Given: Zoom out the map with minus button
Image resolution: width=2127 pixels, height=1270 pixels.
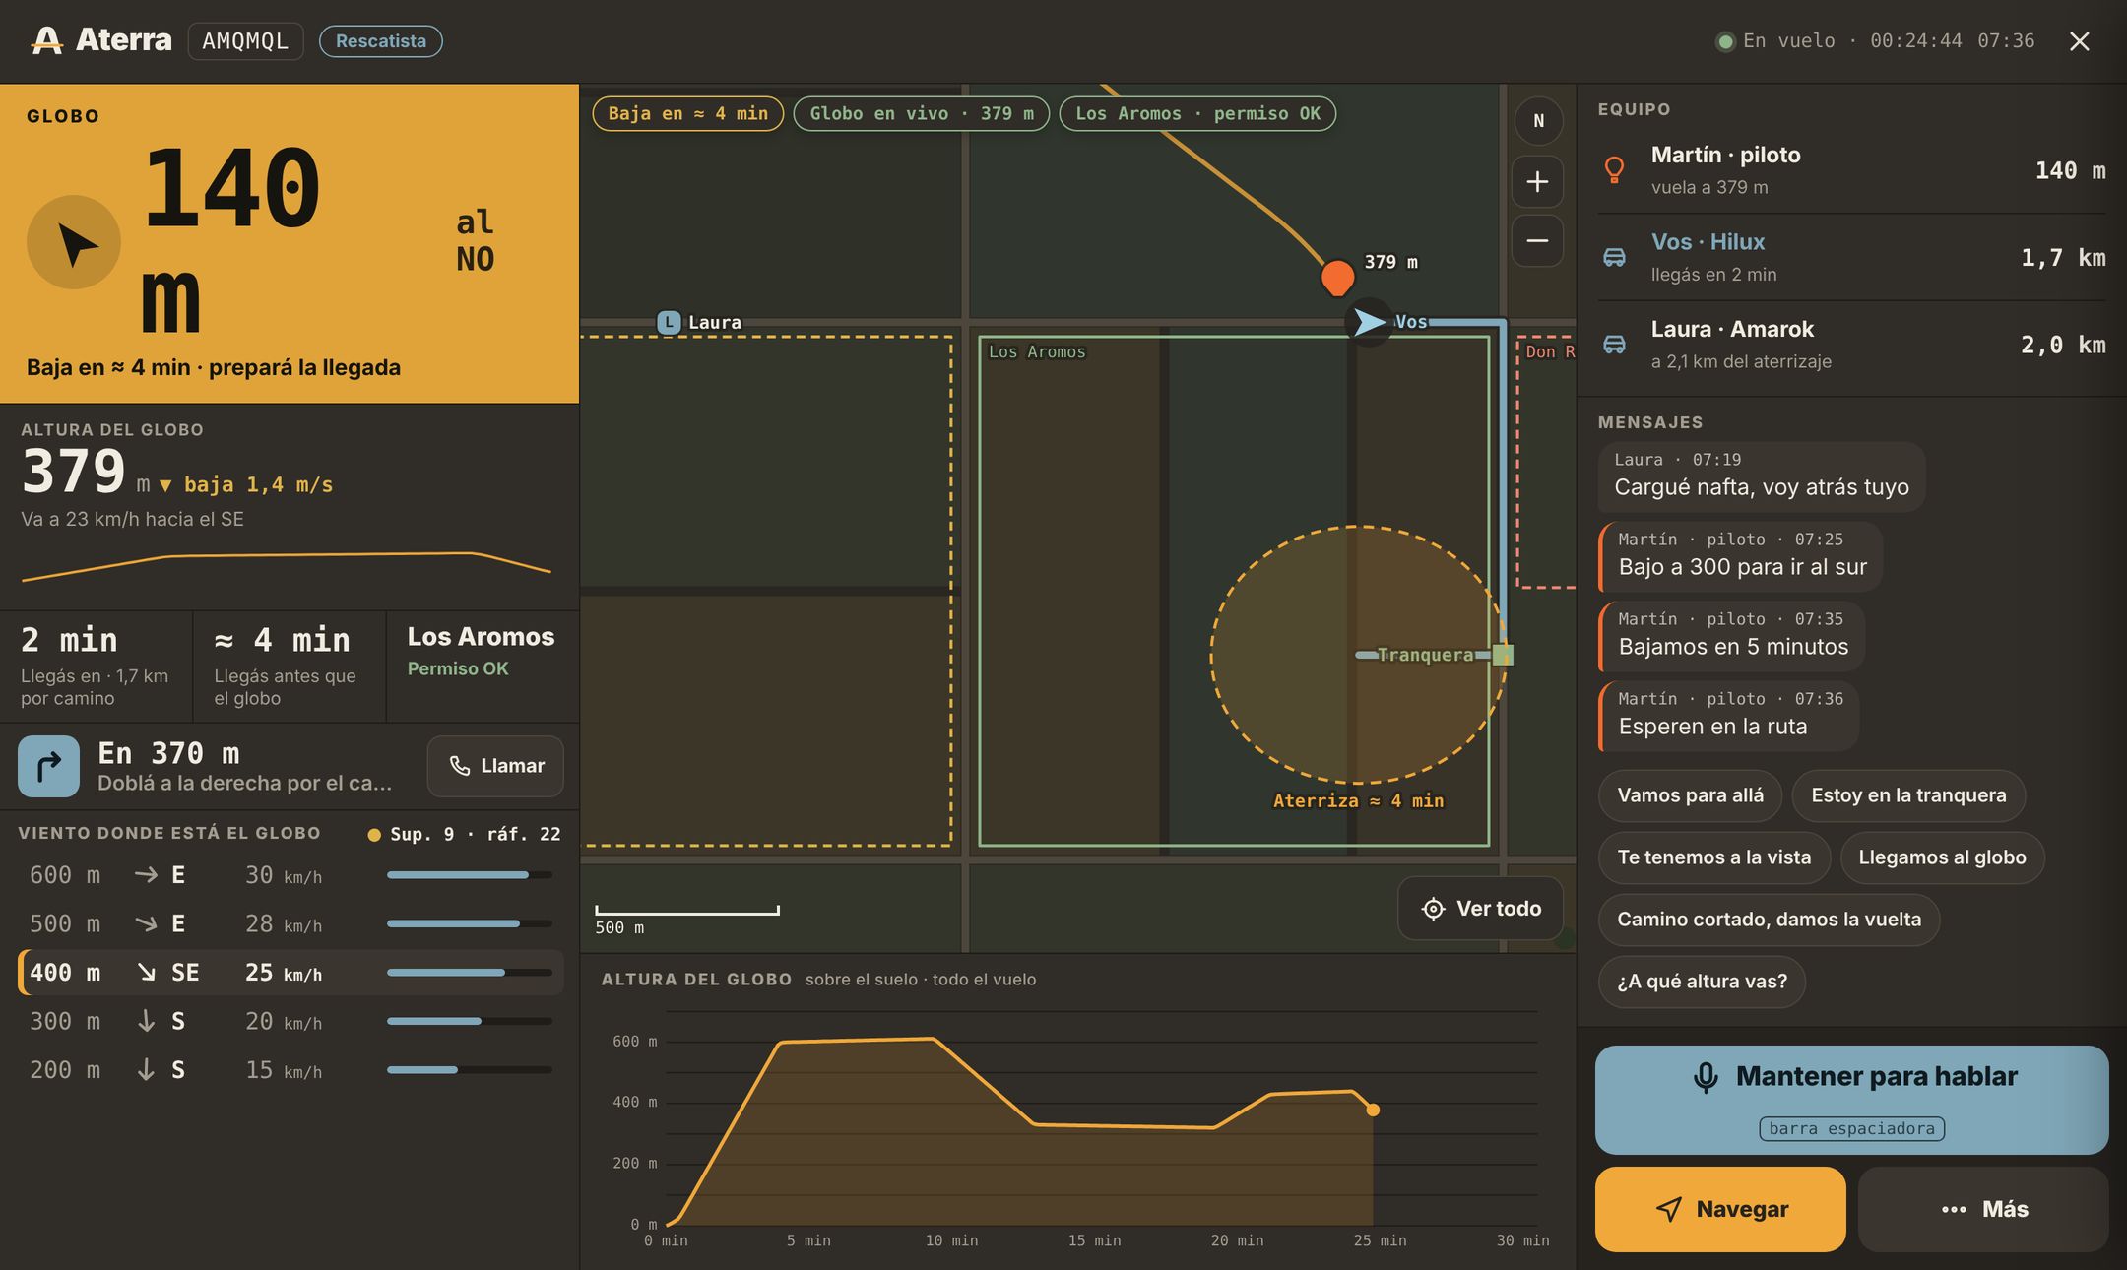Looking at the screenshot, I should coord(1538,241).
